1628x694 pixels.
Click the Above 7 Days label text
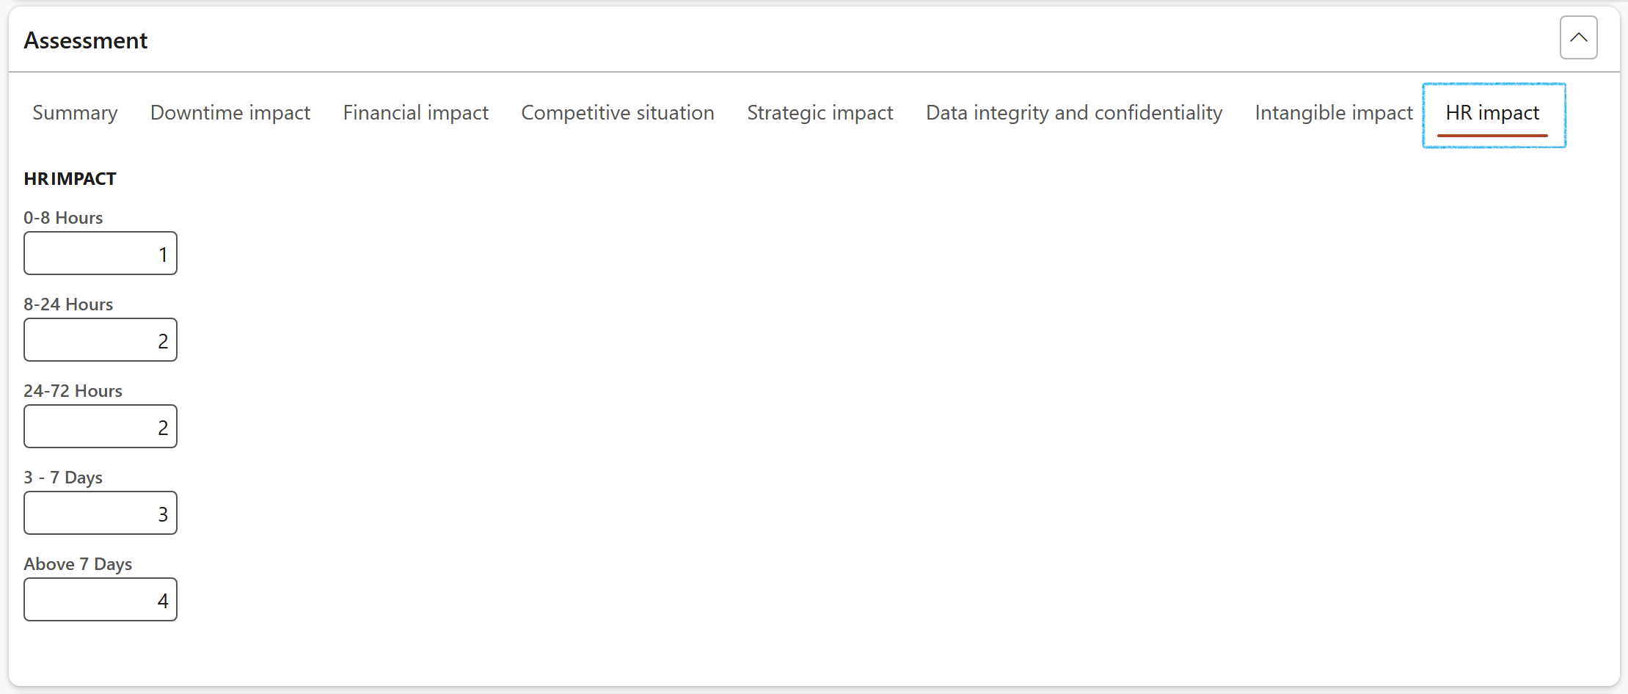(78, 564)
